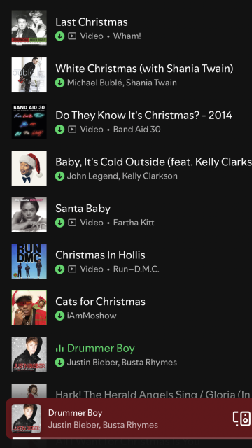Screen dimensions: 252x448
Task: Tap the video icon beside Wham!
Action: tap(72, 36)
